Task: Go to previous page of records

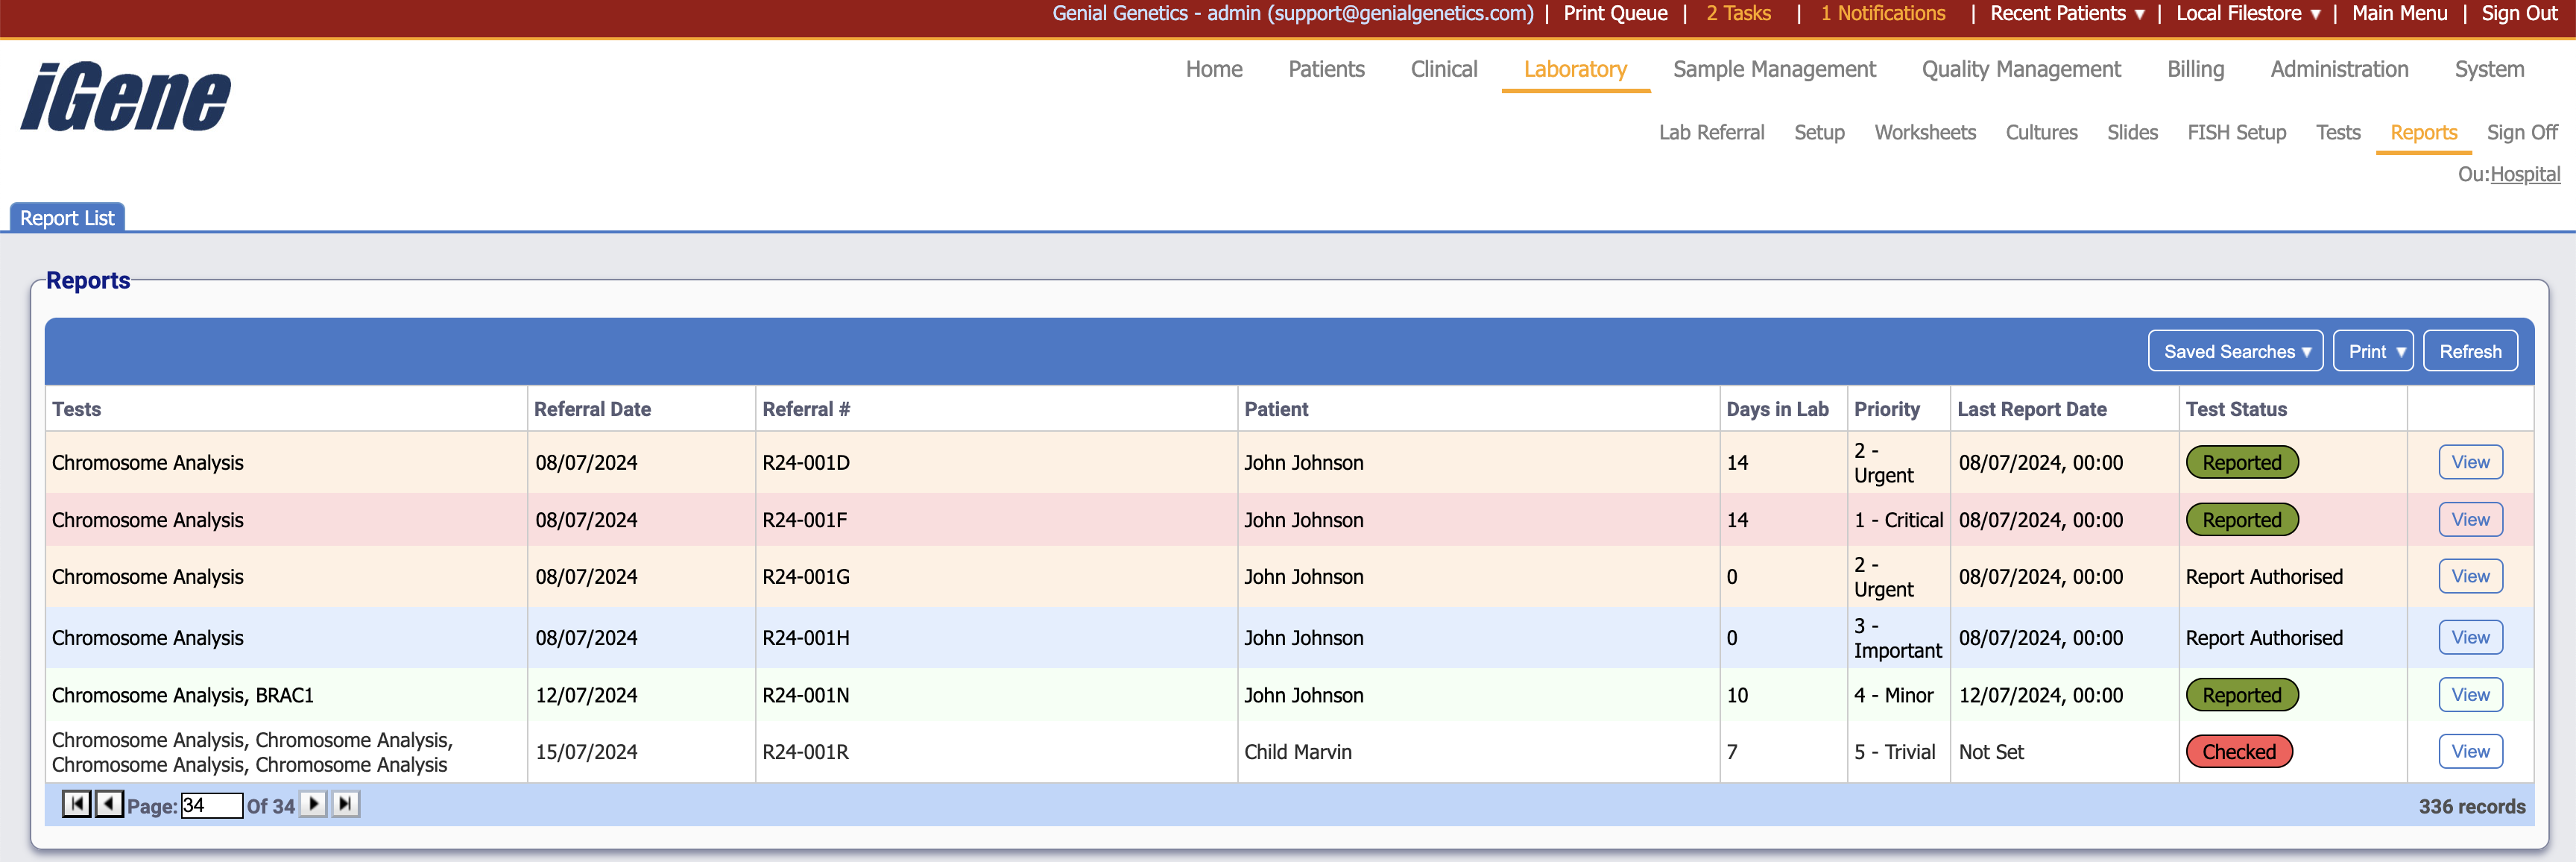Action: tap(109, 804)
